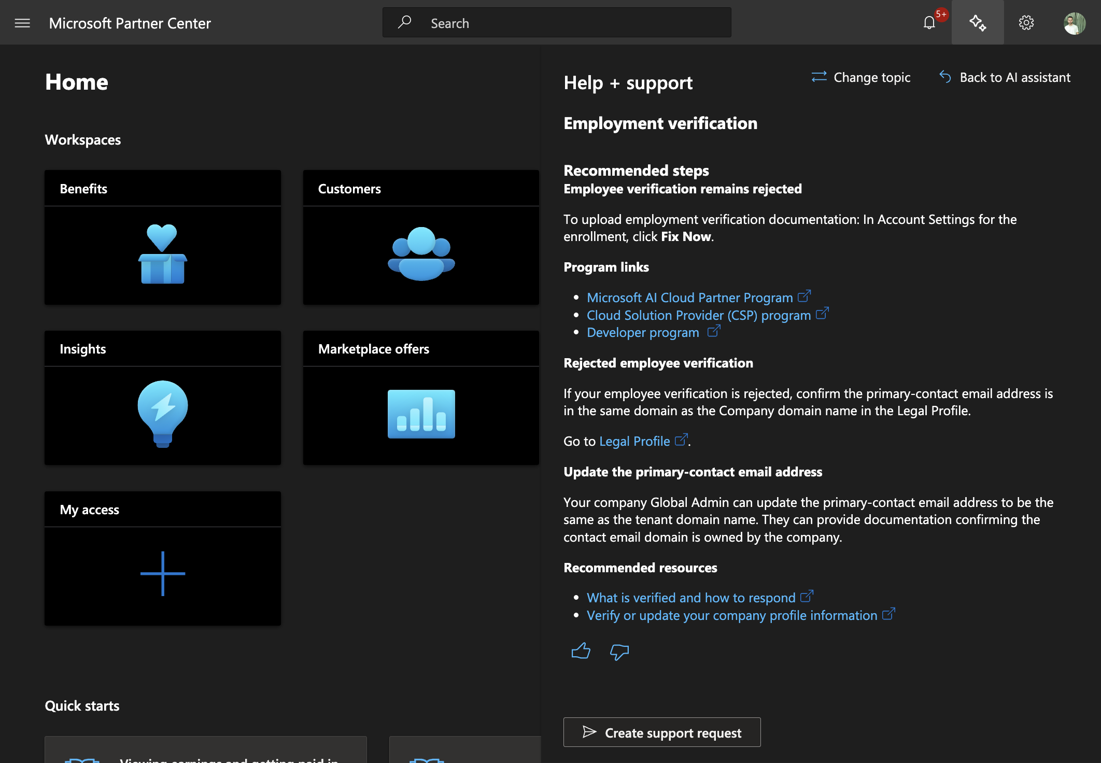Focus the Search input field
The width and height of the screenshot is (1101, 763).
point(557,22)
